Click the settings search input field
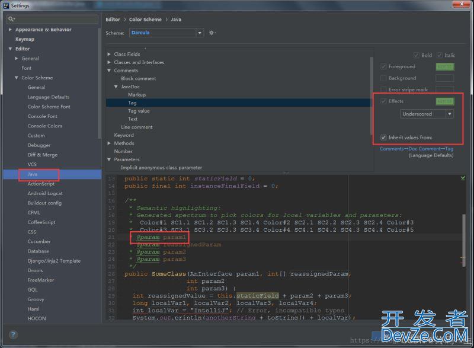Image resolution: width=474 pixels, height=348 pixels. (52, 19)
